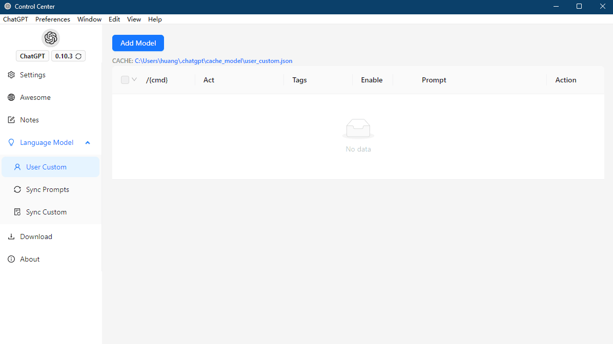The width and height of the screenshot is (613, 344).
Task: Select the ChatGPT mode button
Action: coord(32,56)
